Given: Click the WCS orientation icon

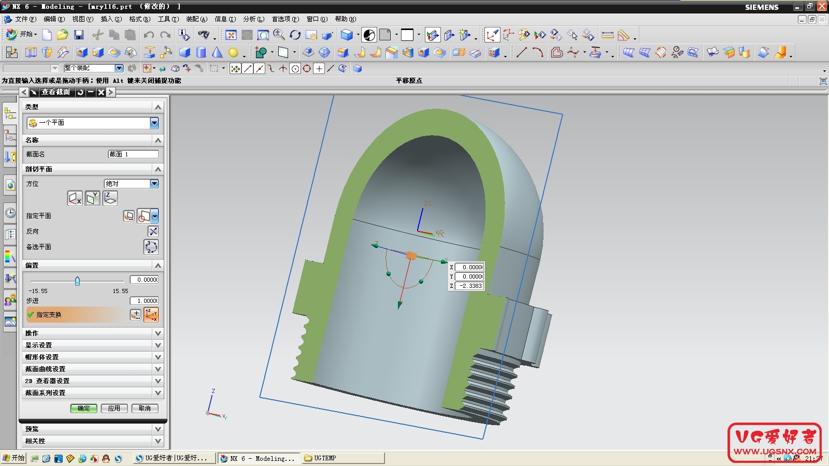Looking at the screenshot, I should 508,35.
